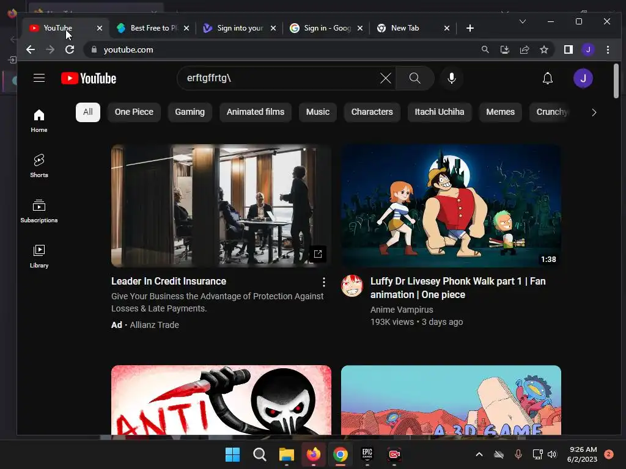Start voice search with the microphone icon
This screenshot has width=626, height=469.
point(452,78)
